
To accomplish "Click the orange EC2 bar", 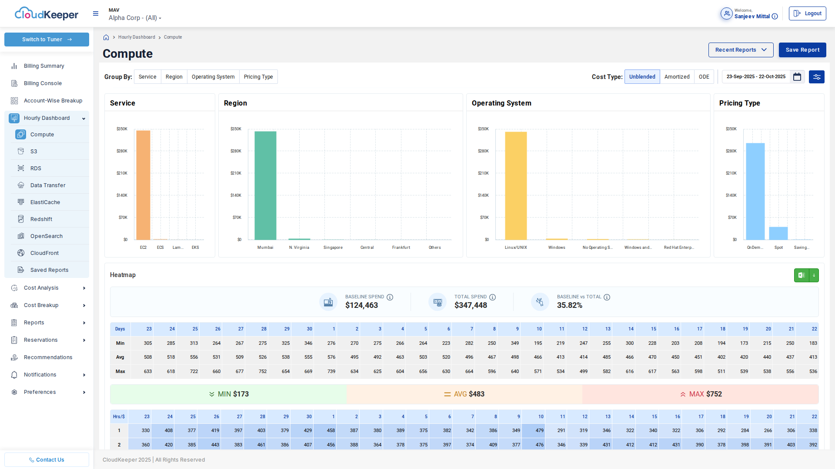I will click(x=143, y=185).
